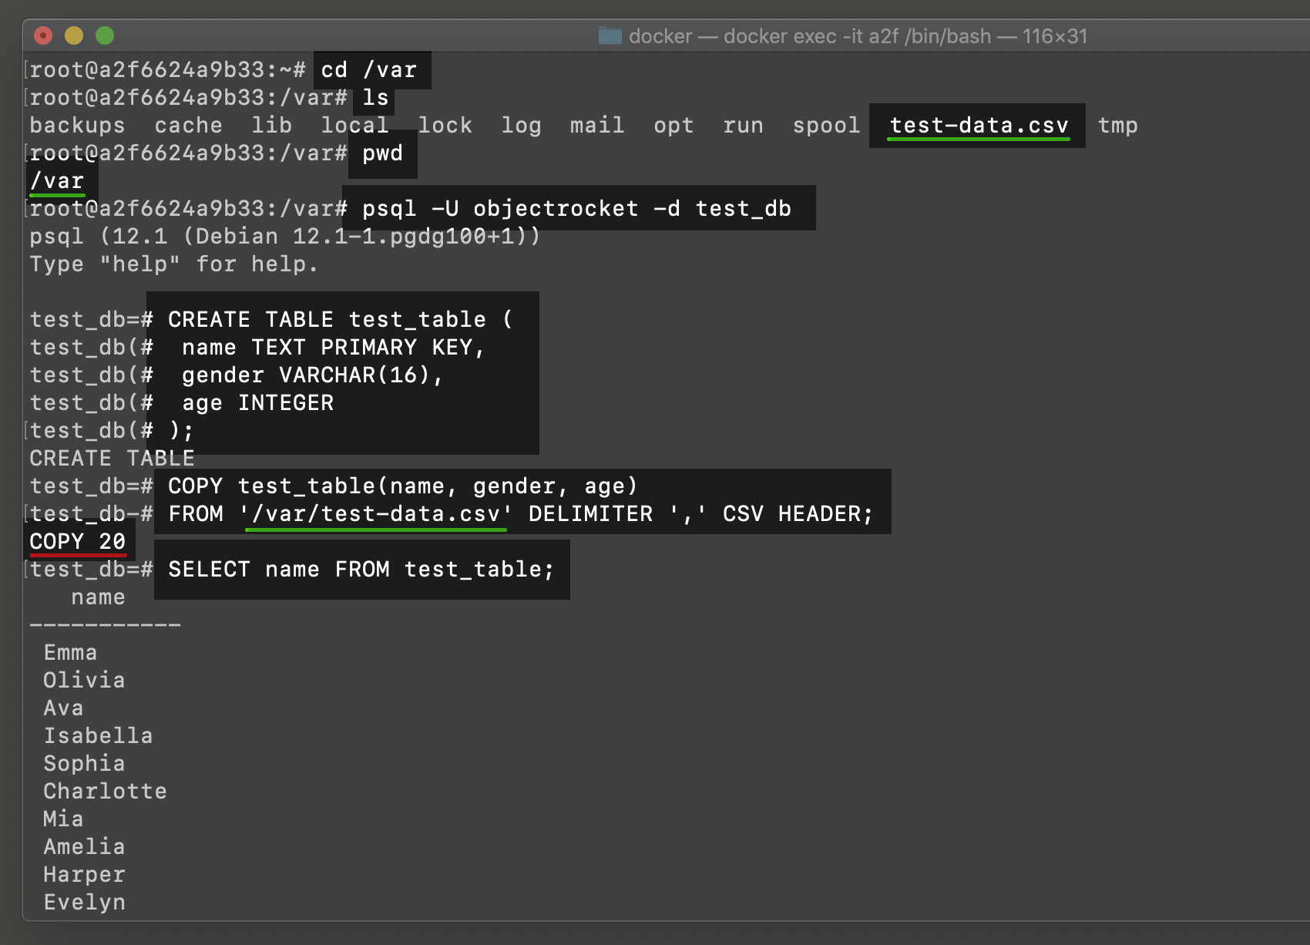Screen dimensions: 1310x945
Task: Click the tmp directory name
Action: [x=1119, y=126]
